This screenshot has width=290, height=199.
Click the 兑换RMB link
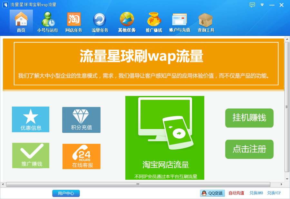tap(256, 193)
